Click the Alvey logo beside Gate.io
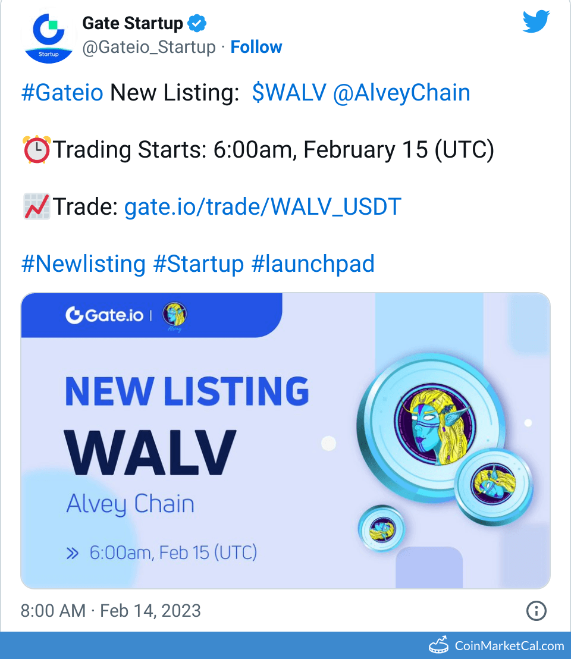Screen dimensions: 571x659 (x=174, y=315)
